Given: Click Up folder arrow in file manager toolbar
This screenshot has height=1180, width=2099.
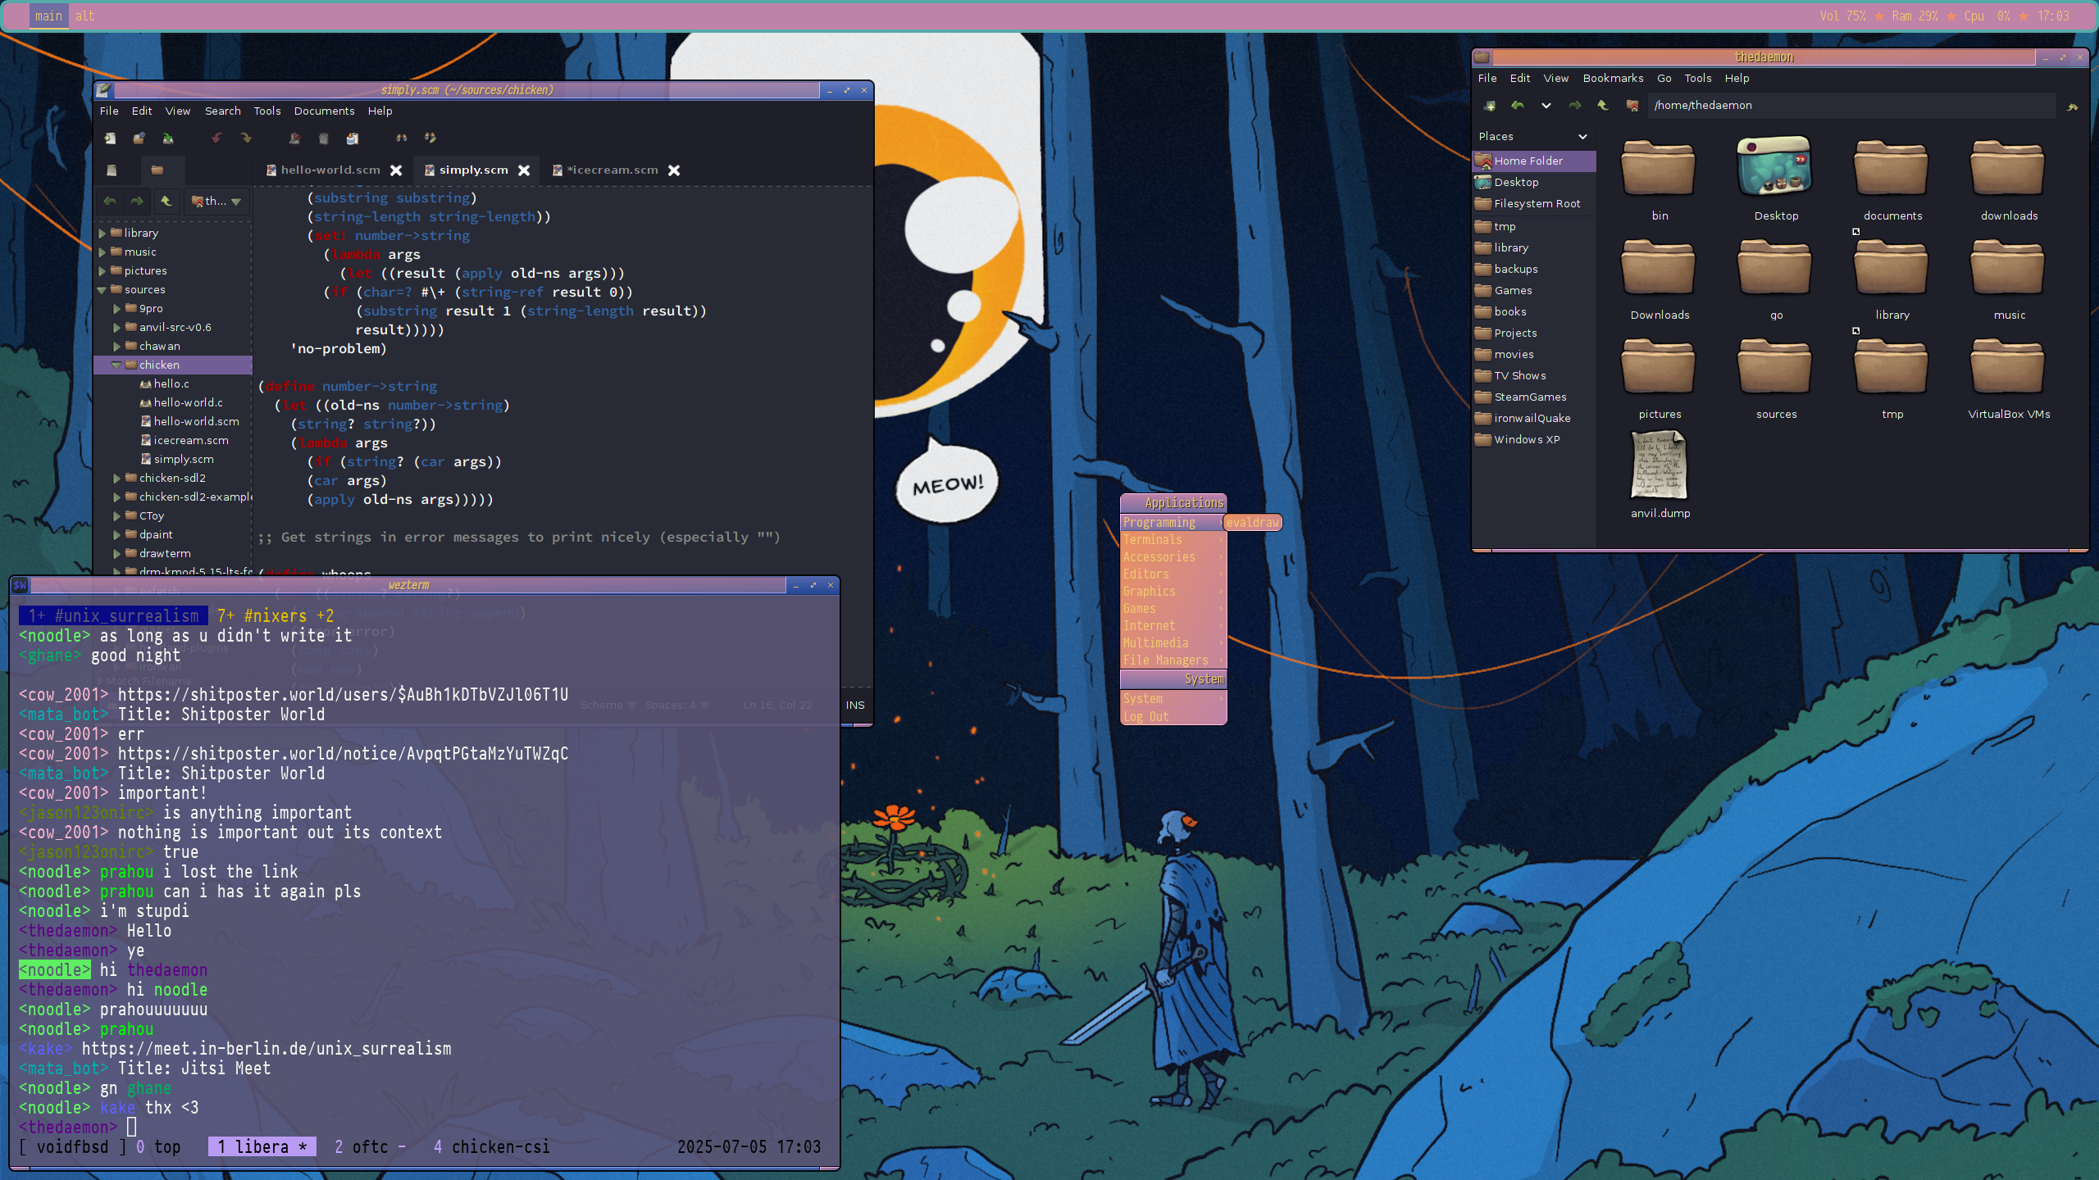Looking at the screenshot, I should pos(1603,105).
